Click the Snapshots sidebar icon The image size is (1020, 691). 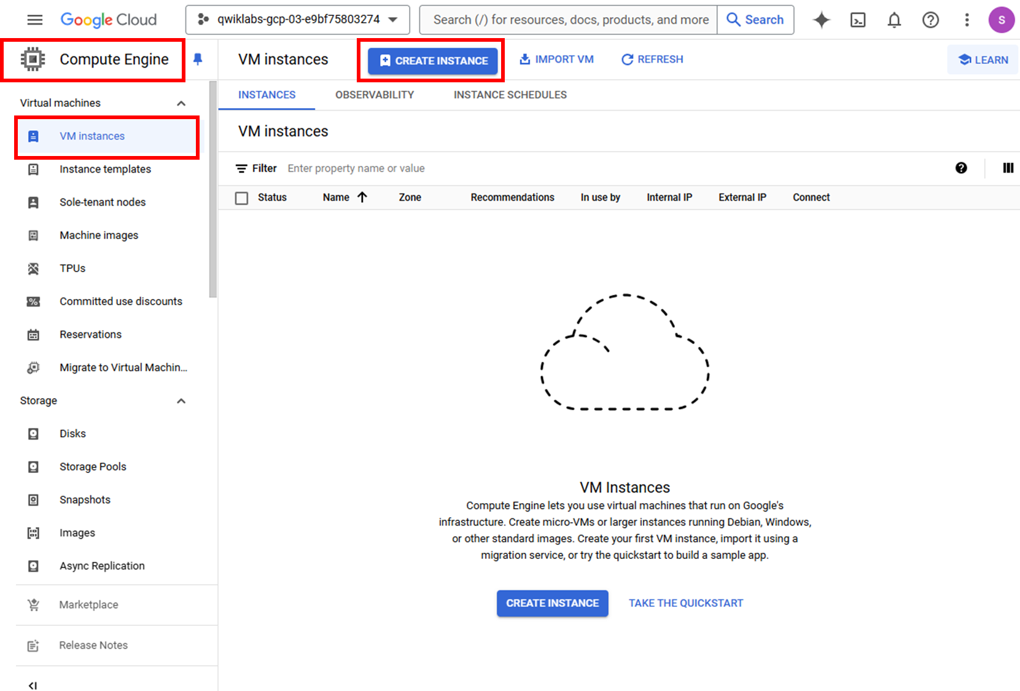click(33, 500)
